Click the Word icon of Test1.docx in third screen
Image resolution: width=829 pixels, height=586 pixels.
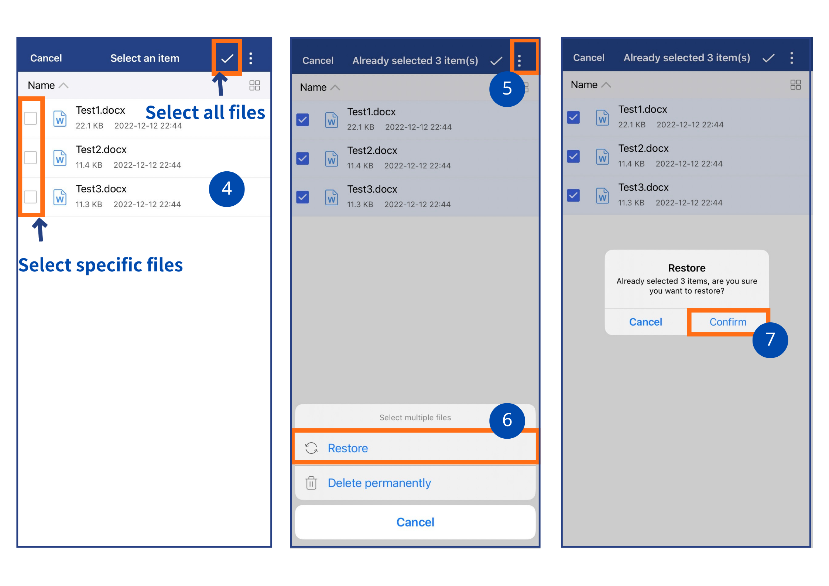pos(602,118)
